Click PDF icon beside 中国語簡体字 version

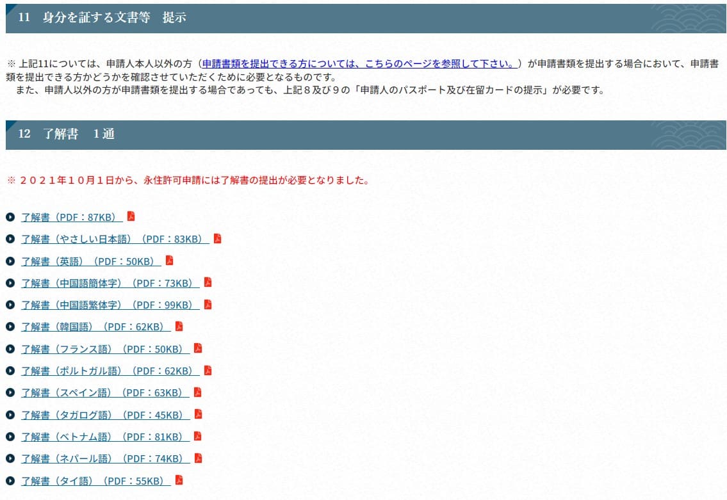click(208, 282)
